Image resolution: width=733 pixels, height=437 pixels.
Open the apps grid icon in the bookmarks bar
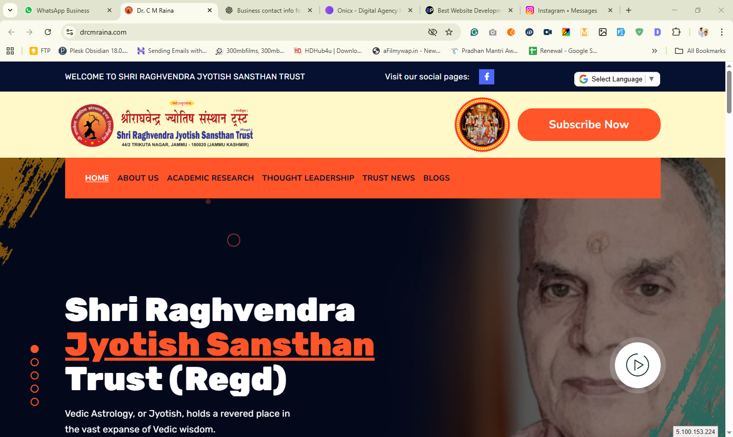[x=10, y=51]
